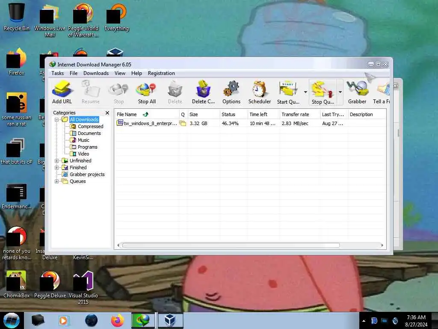Open the Downloads menu
Screen dimensions: 438x329
point(96,73)
